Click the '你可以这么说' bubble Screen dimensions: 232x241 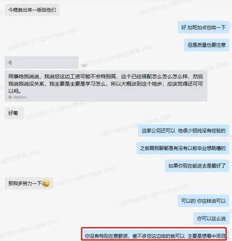tap(211, 218)
